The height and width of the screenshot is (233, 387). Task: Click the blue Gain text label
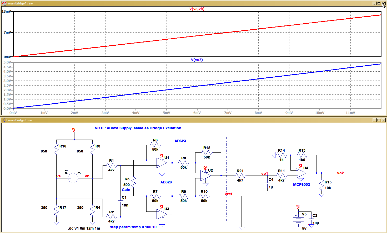[126, 190]
